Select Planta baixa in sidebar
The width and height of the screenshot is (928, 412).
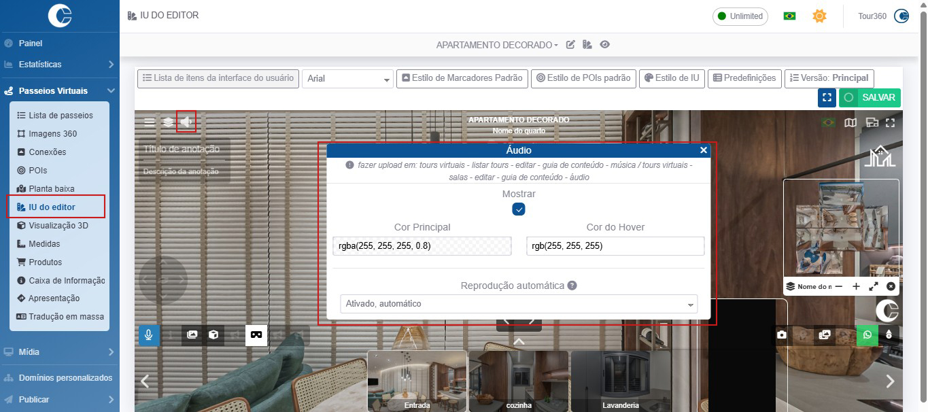[x=51, y=189]
